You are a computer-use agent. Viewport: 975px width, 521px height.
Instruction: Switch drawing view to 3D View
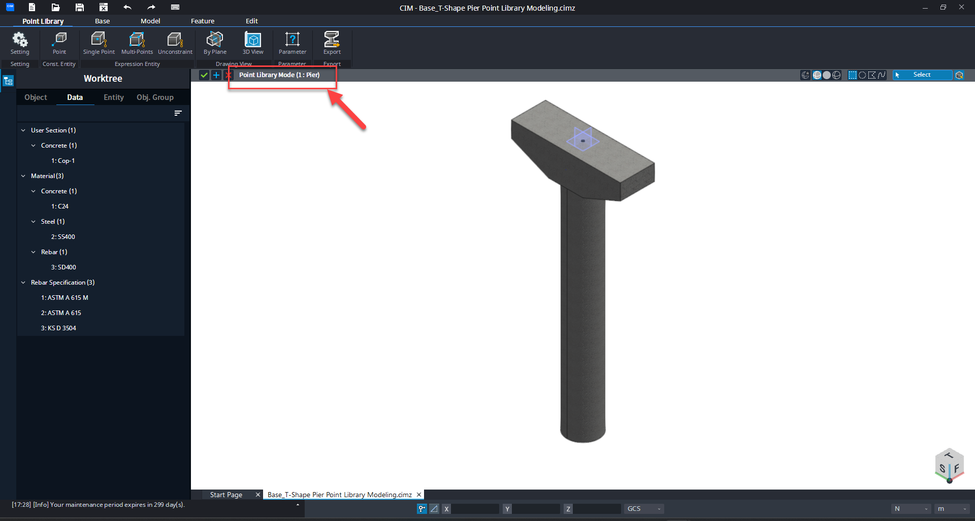[x=253, y=43]
